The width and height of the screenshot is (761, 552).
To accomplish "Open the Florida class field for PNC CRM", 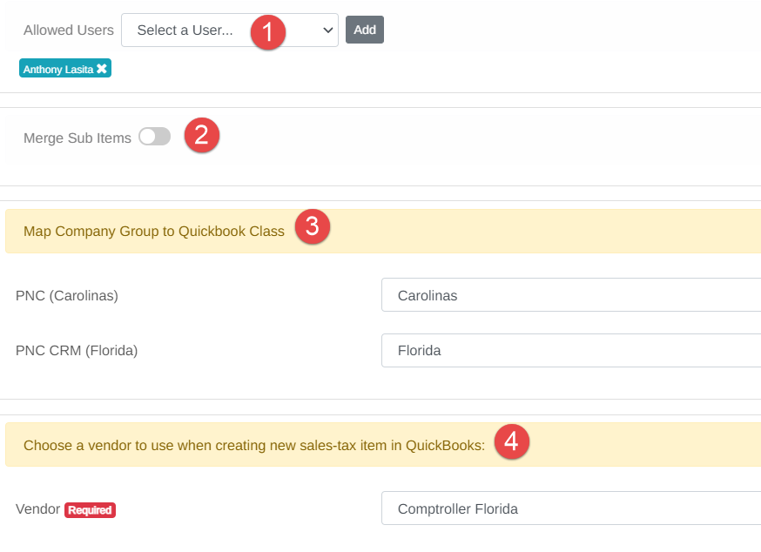I will 571,351.
